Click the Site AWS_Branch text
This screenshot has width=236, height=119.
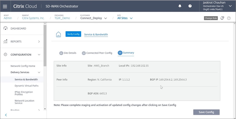coord(98,66)
